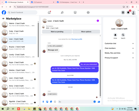Open Valerie 2 bed 2 bath conversation

tap(19, 24)
